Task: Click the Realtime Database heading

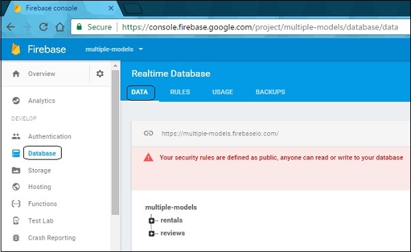Action: click(x=171, y=73)
